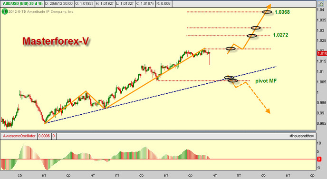Click the chart settings icon at top-right corner
Screen dimensions: 327x179
pyautogui.click(x=320, y=4)
